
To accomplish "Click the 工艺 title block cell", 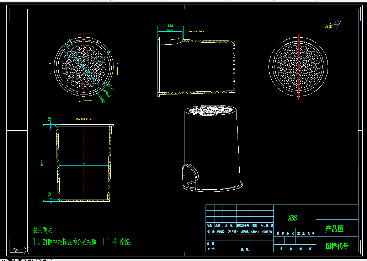I will tap(211, 249).
